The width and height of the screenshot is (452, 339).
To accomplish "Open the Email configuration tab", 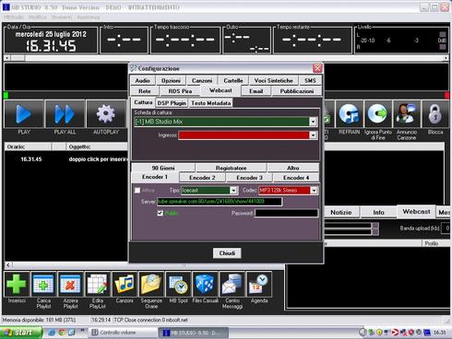I will (x=256, y=91).
